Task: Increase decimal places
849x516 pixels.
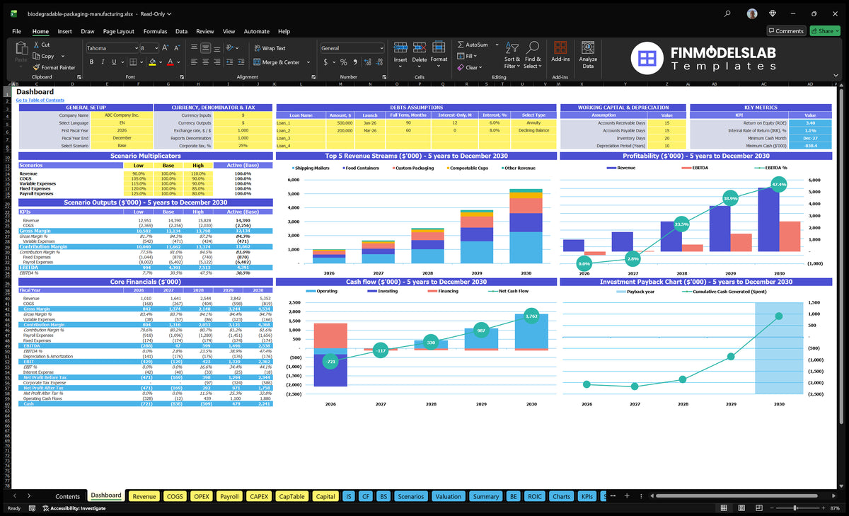Action: coord(367,62)
